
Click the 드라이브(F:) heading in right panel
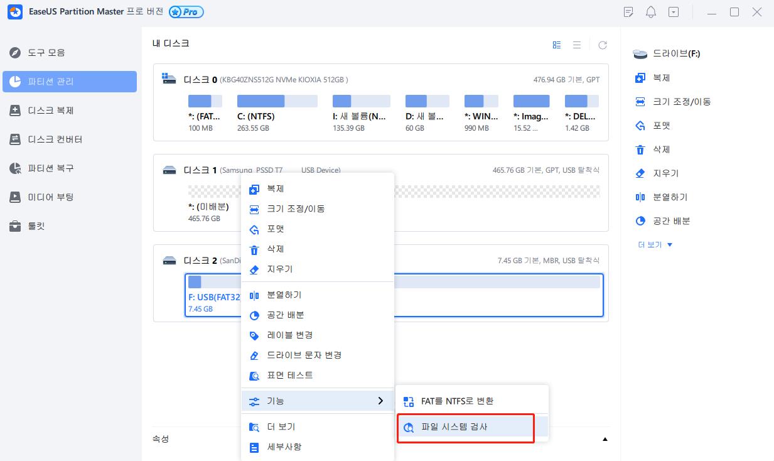point(677,54)
